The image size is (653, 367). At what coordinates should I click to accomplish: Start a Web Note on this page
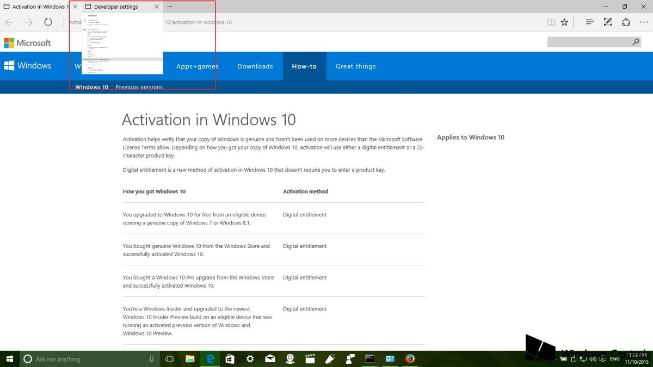tap(609, 22)
